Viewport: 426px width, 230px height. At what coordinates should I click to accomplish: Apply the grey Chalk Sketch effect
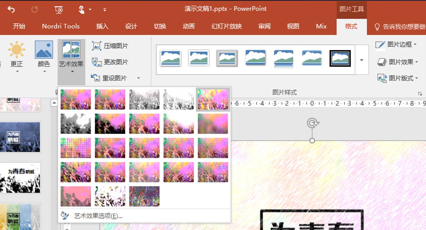(x=76, y=124)
